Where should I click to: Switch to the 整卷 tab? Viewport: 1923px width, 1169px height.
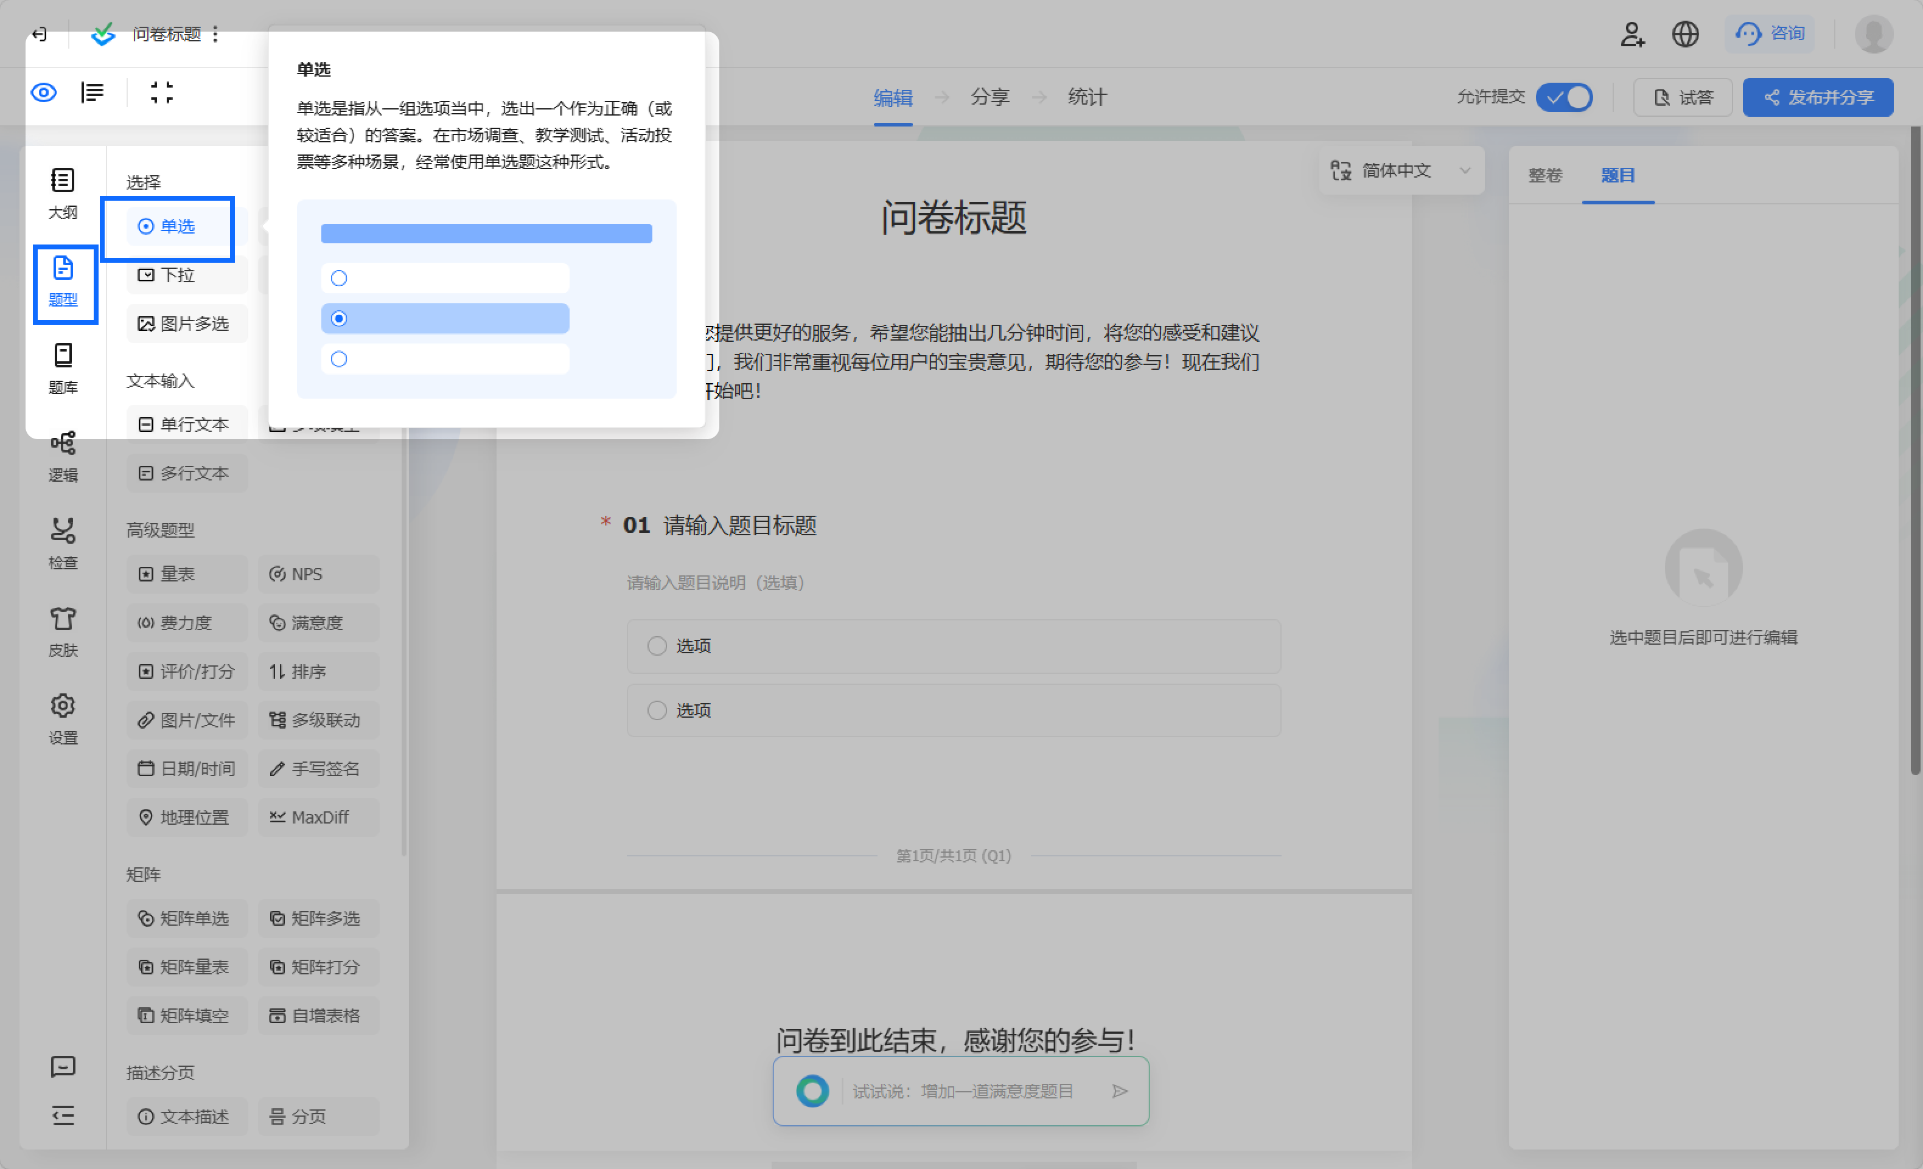pyautogui.click(x=1544, y=175)
